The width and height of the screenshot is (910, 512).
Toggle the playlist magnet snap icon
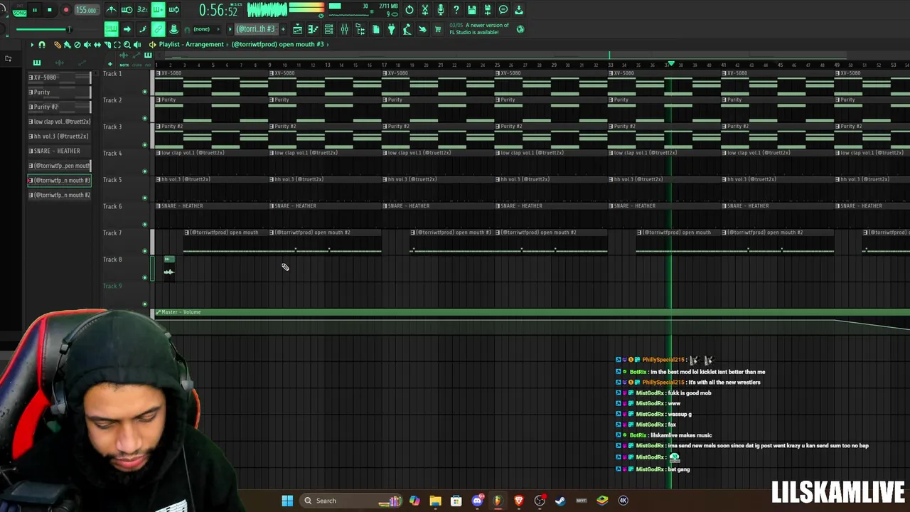42,45
